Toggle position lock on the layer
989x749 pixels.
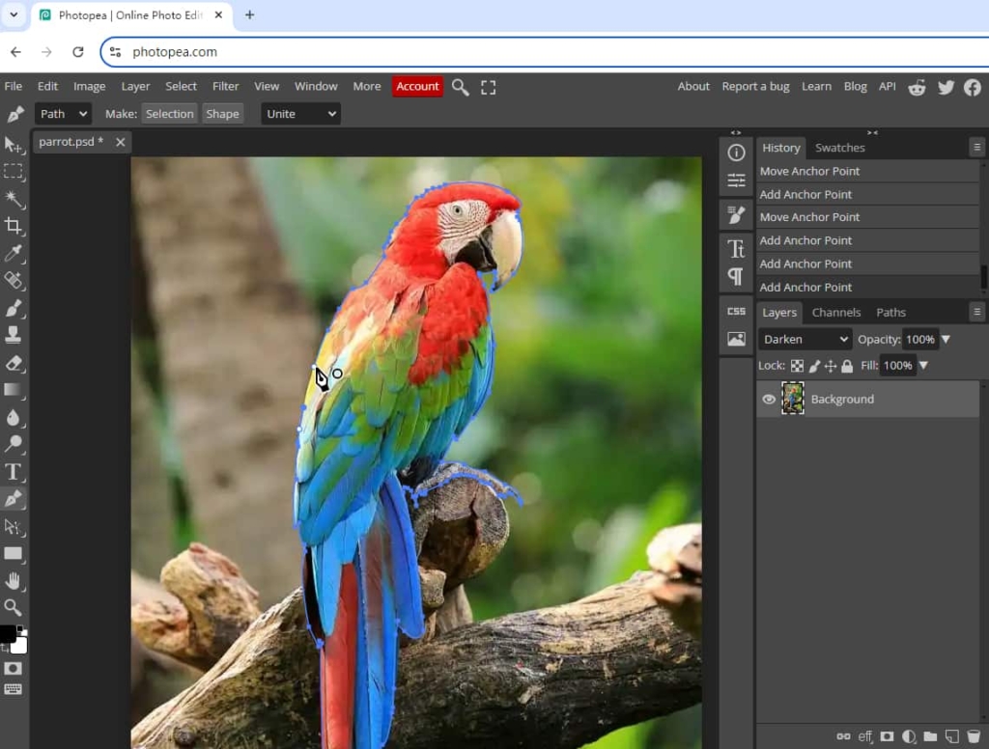tap(830, 365)
